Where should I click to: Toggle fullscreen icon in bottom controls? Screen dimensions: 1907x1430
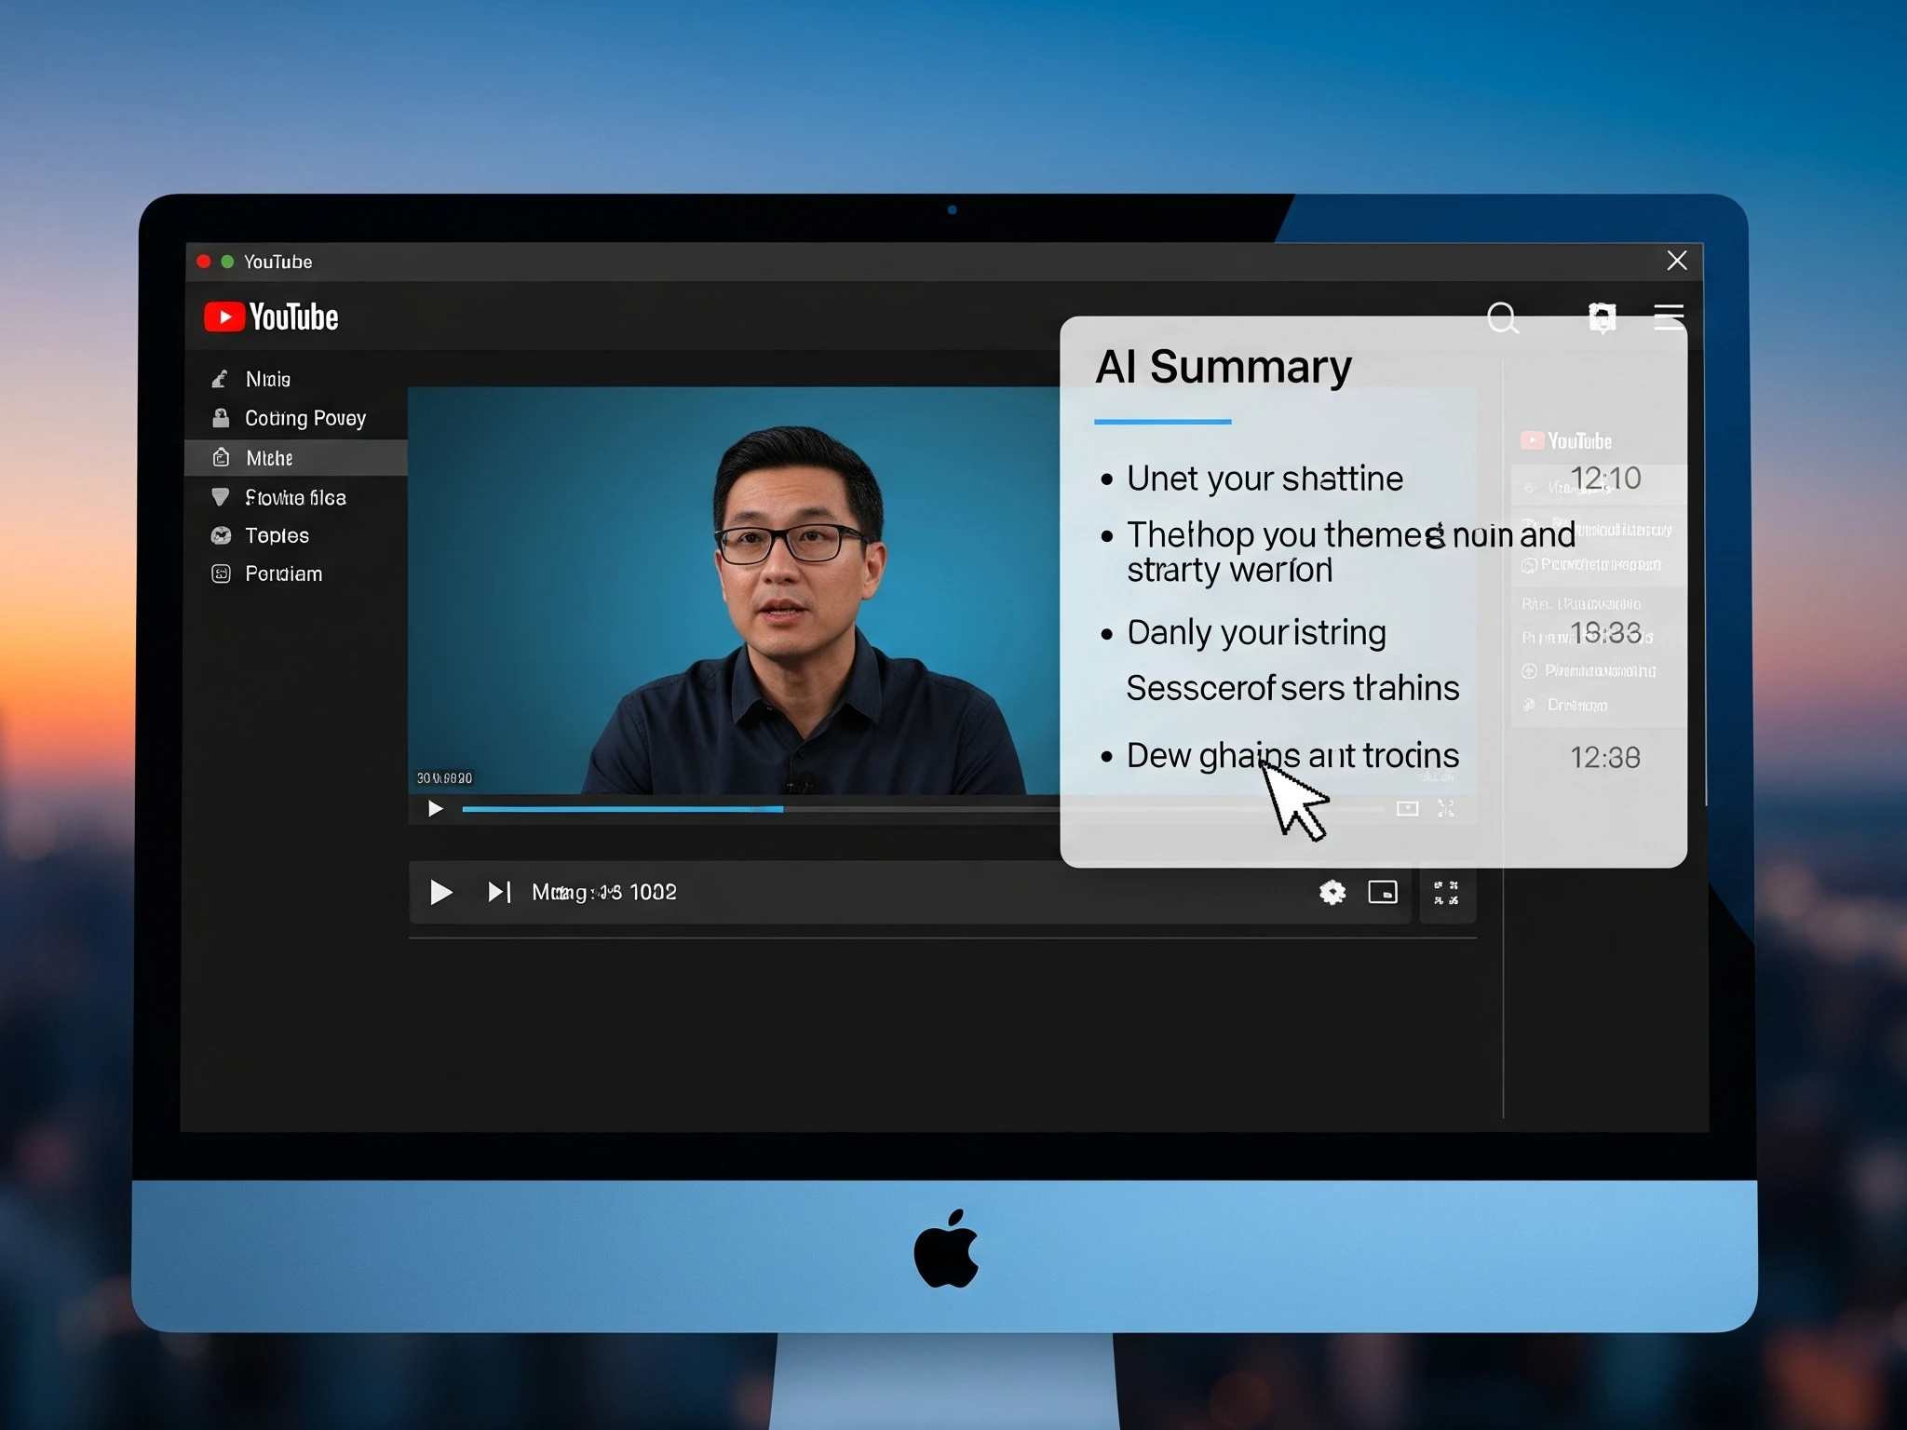tap(1446, 892)
